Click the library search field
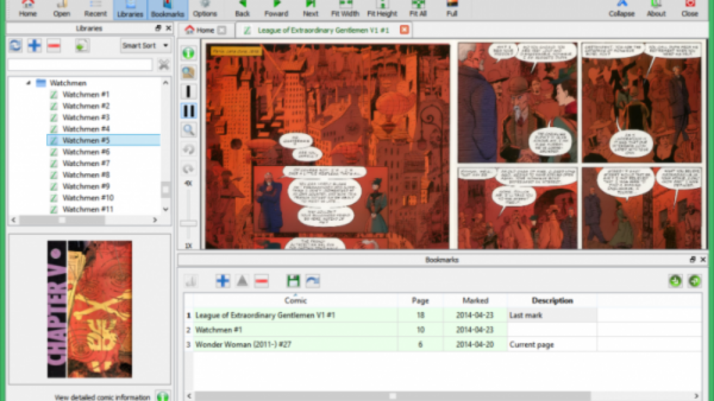The width and height of the screenshot is (714, 401). coord(80,65)
